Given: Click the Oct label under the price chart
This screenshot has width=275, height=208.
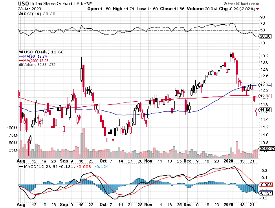Looking at the screenshot, I should click(103, 161).
